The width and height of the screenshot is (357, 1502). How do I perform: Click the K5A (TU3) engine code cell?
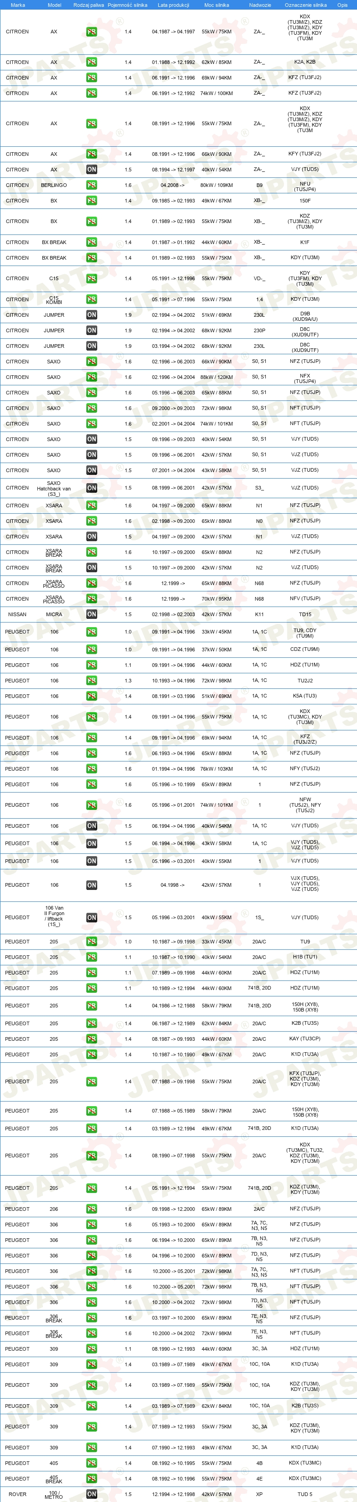click(x=305, y=696)
